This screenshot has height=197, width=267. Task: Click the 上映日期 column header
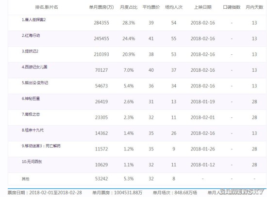(x=202, y=7)
